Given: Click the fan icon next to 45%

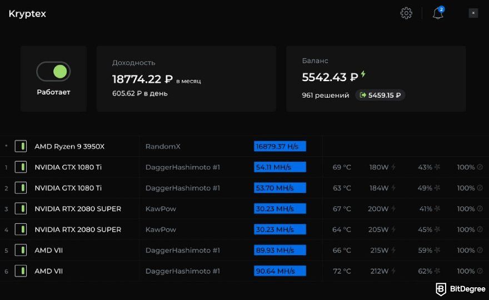Looking at the screenshot, I should [437, 229].
